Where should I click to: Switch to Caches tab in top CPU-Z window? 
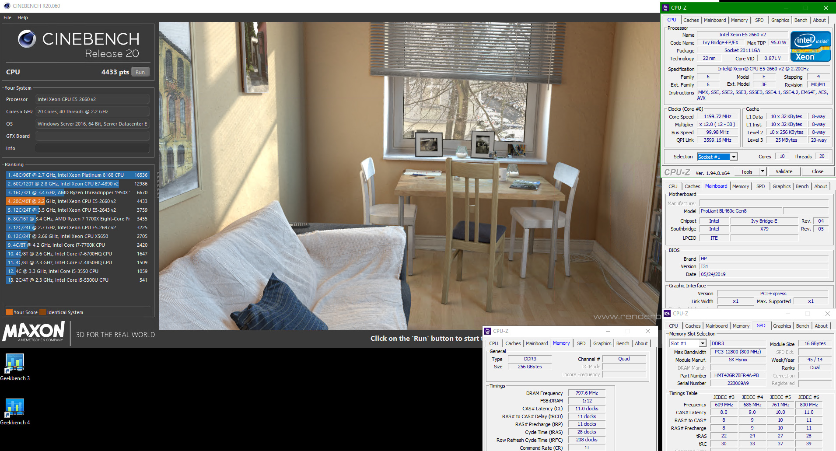(691, 20)
